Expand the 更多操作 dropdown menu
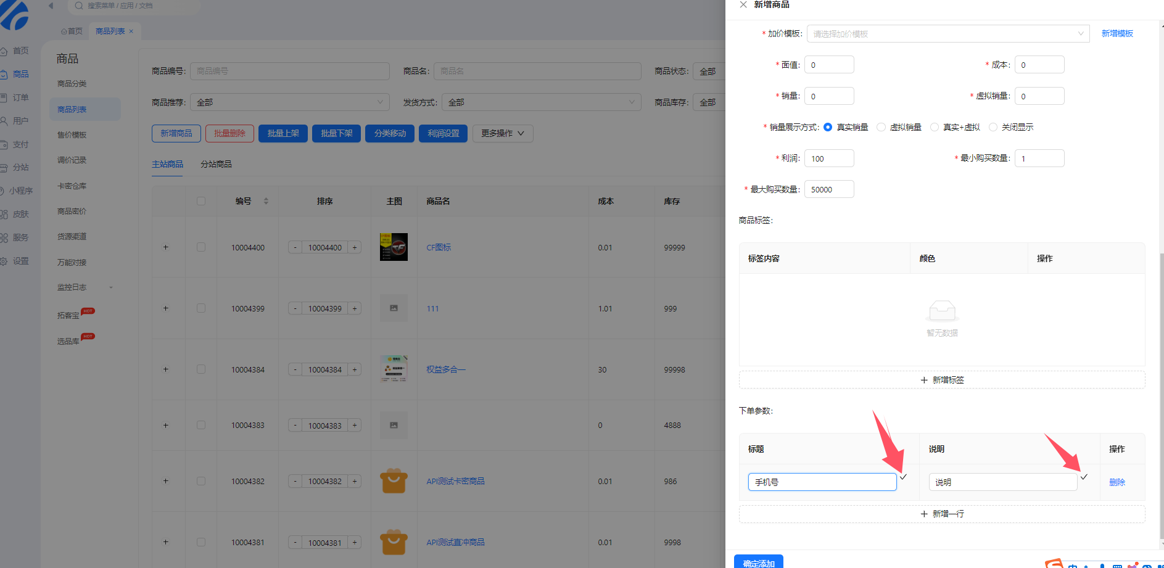The image size is (1164, 568). point(502,134)
